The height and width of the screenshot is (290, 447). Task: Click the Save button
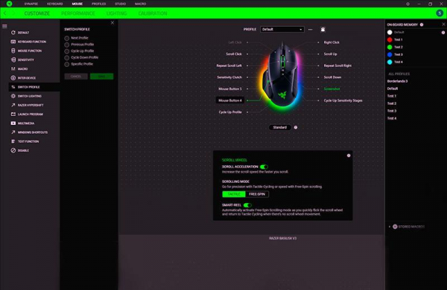[x=102, y=77]
